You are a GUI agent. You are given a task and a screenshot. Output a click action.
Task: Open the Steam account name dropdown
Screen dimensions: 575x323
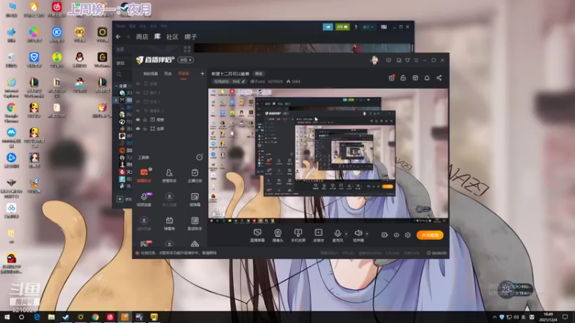(368, 27)
